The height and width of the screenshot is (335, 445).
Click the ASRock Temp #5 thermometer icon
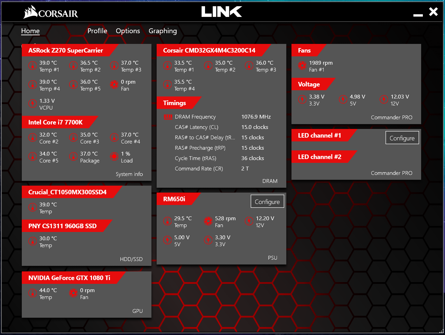[73, 85]
